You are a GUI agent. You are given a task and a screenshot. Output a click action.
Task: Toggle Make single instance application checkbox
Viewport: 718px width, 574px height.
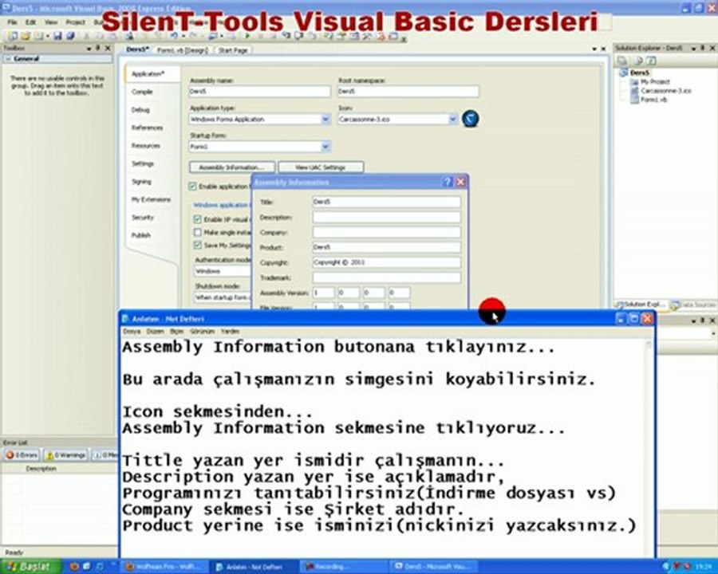coord(198,232)
